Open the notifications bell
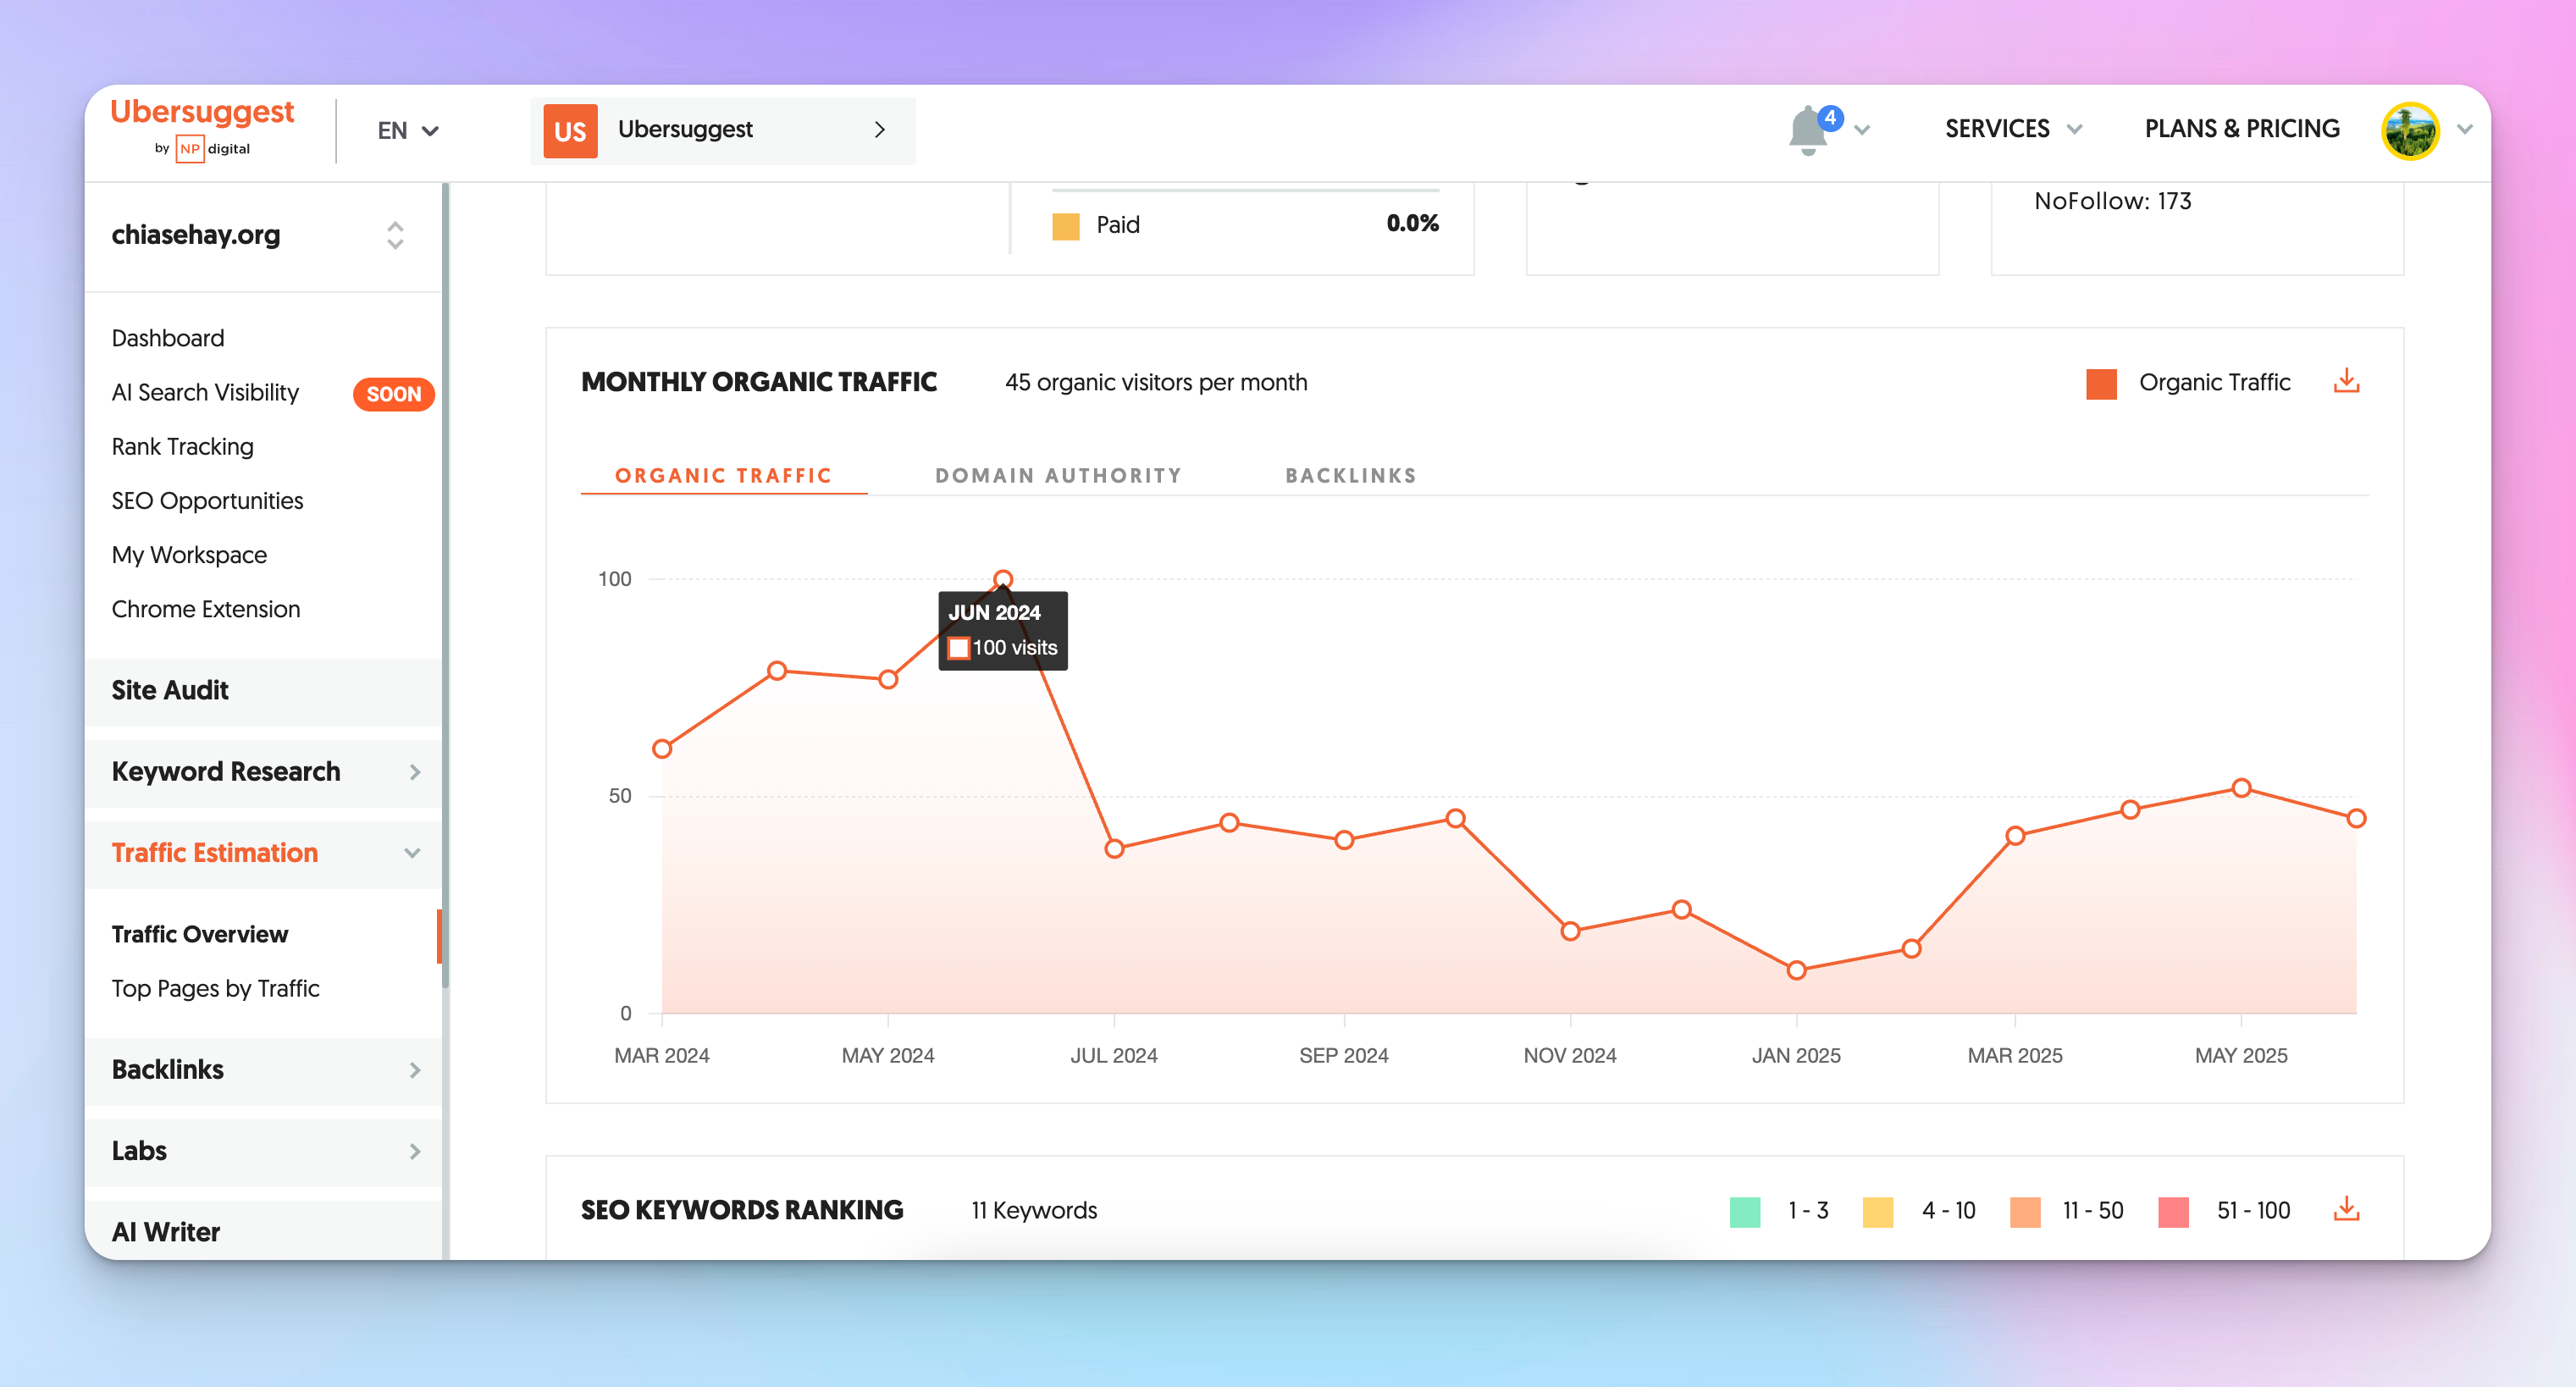Image resolution: width=2576 pixels, height=1387 pixels. point(1808,130)
